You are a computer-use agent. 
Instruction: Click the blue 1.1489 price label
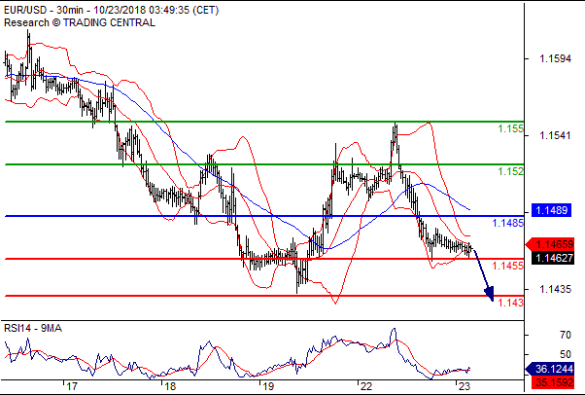click(551, 210)
